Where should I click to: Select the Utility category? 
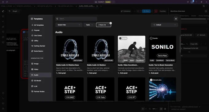40,41
